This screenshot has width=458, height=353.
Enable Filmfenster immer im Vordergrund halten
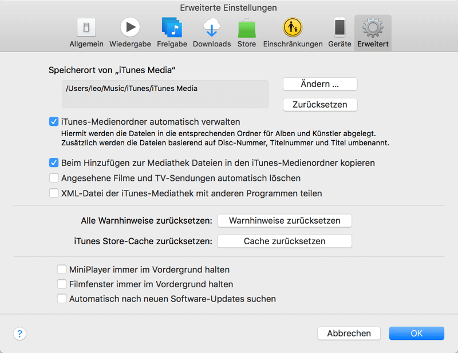(x=62, y=284)
